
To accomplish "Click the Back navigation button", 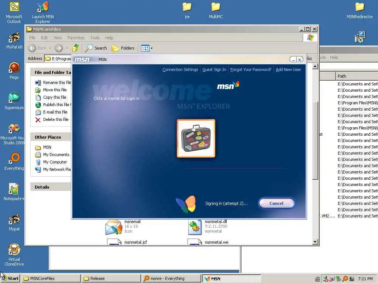I will [x=37, y=48].
